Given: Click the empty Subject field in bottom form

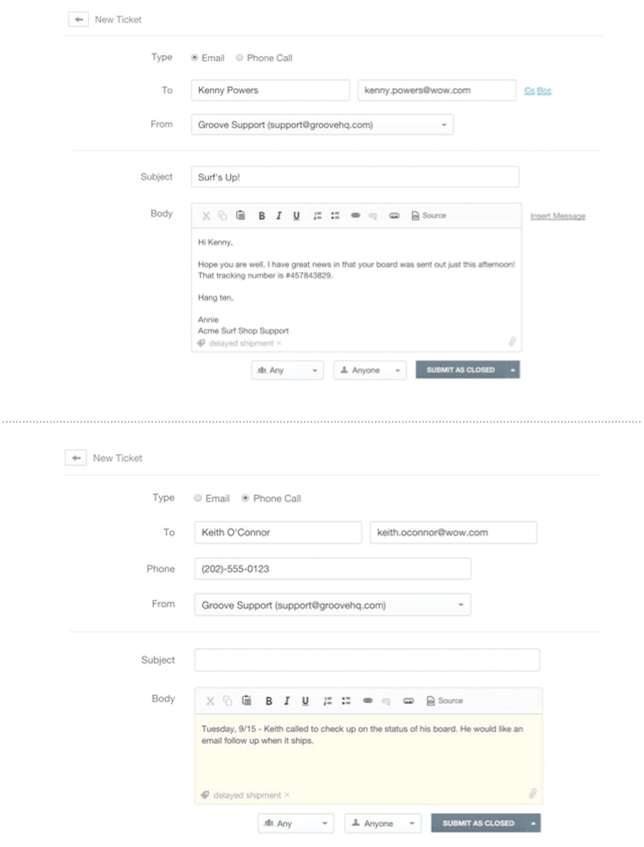Looking at the screenshot, I should (366, 660).
